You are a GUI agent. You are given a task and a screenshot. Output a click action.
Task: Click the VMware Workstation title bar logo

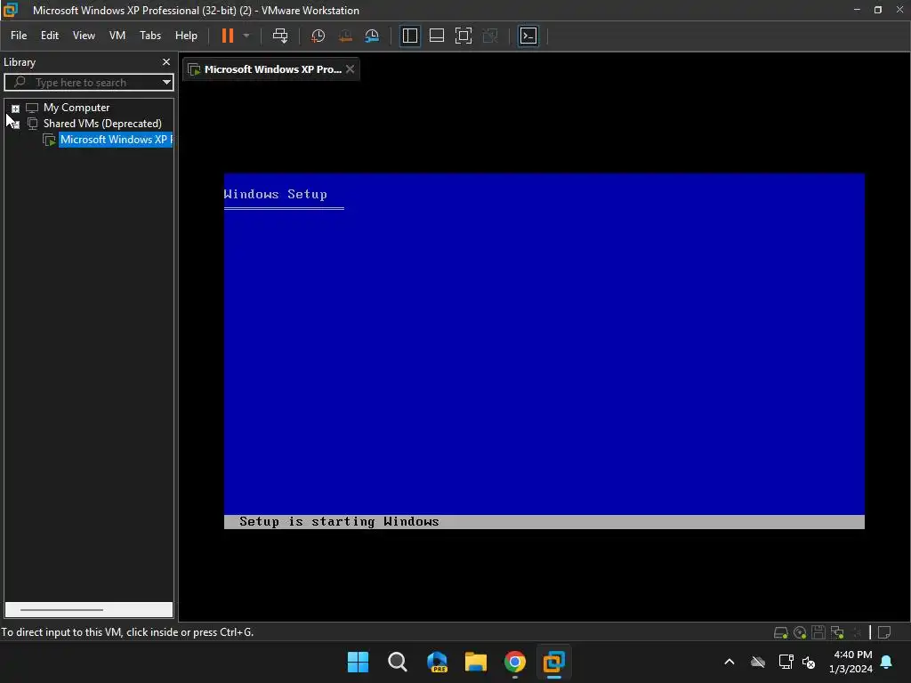[11, 10]
